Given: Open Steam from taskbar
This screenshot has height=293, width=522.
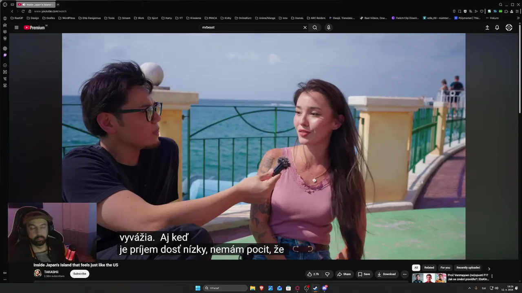Looking at the screenshot, I should click(315, 288).
